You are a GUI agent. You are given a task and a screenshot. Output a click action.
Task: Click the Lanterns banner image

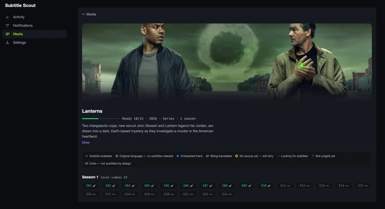tap(227, 61)
